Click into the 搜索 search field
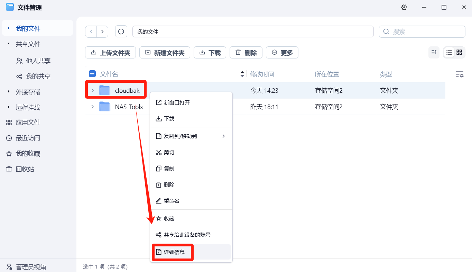Viewport: 472px width, 272px height. [x=425, y=31]
